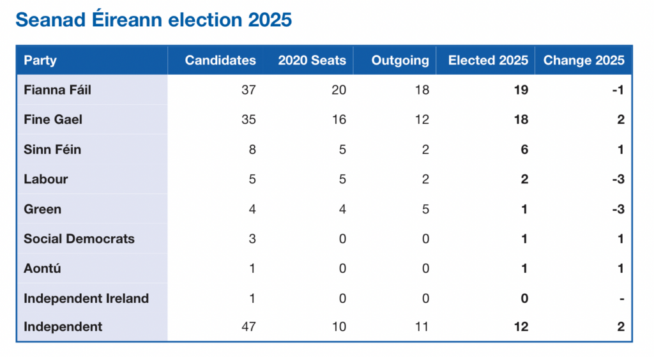The width and height of the screenshot is (654, 357).
Task: Click Sinn Féin's Elected 2025 value 6
Action: tap(524, 149)
